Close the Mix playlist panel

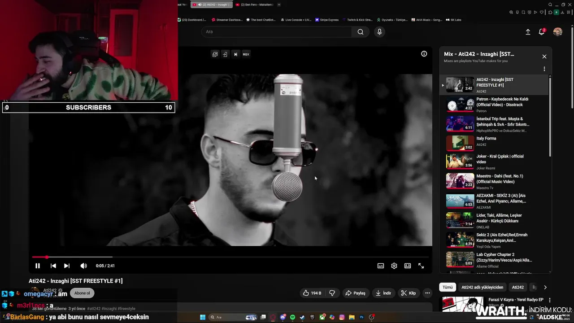(544, 57)
